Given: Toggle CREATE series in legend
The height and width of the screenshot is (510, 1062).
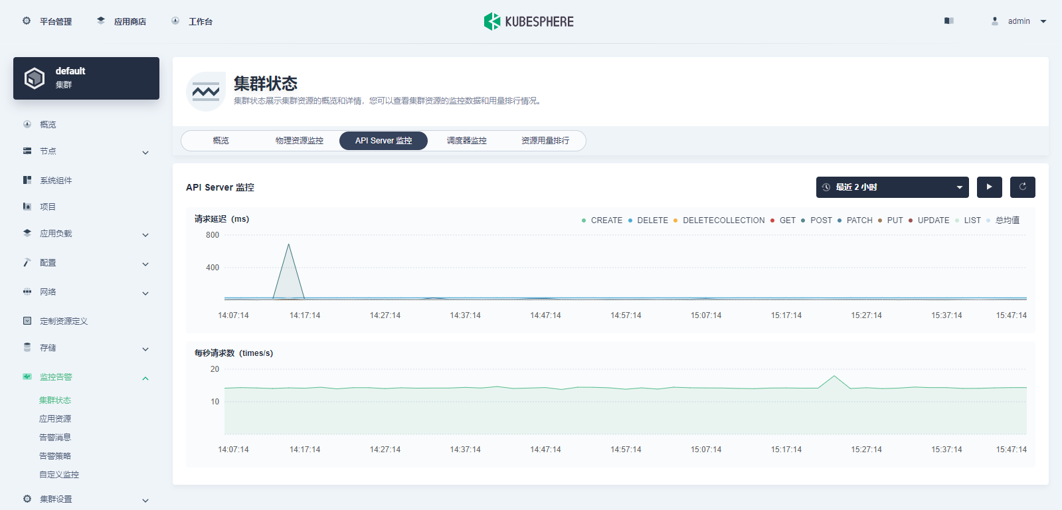Looking at the screenshot, I should (x=602, y=220).
